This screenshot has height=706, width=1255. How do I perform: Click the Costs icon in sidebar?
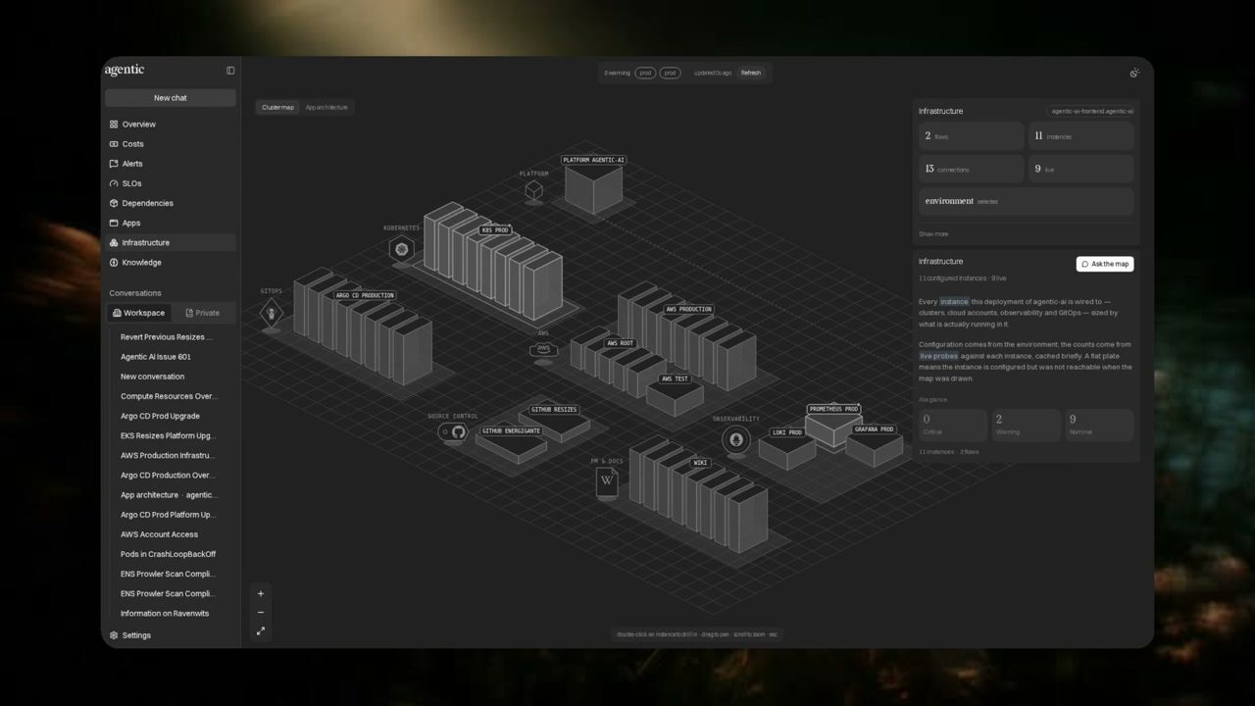coord(114,144)
